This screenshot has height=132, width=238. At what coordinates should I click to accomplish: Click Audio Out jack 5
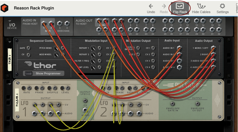130,21
